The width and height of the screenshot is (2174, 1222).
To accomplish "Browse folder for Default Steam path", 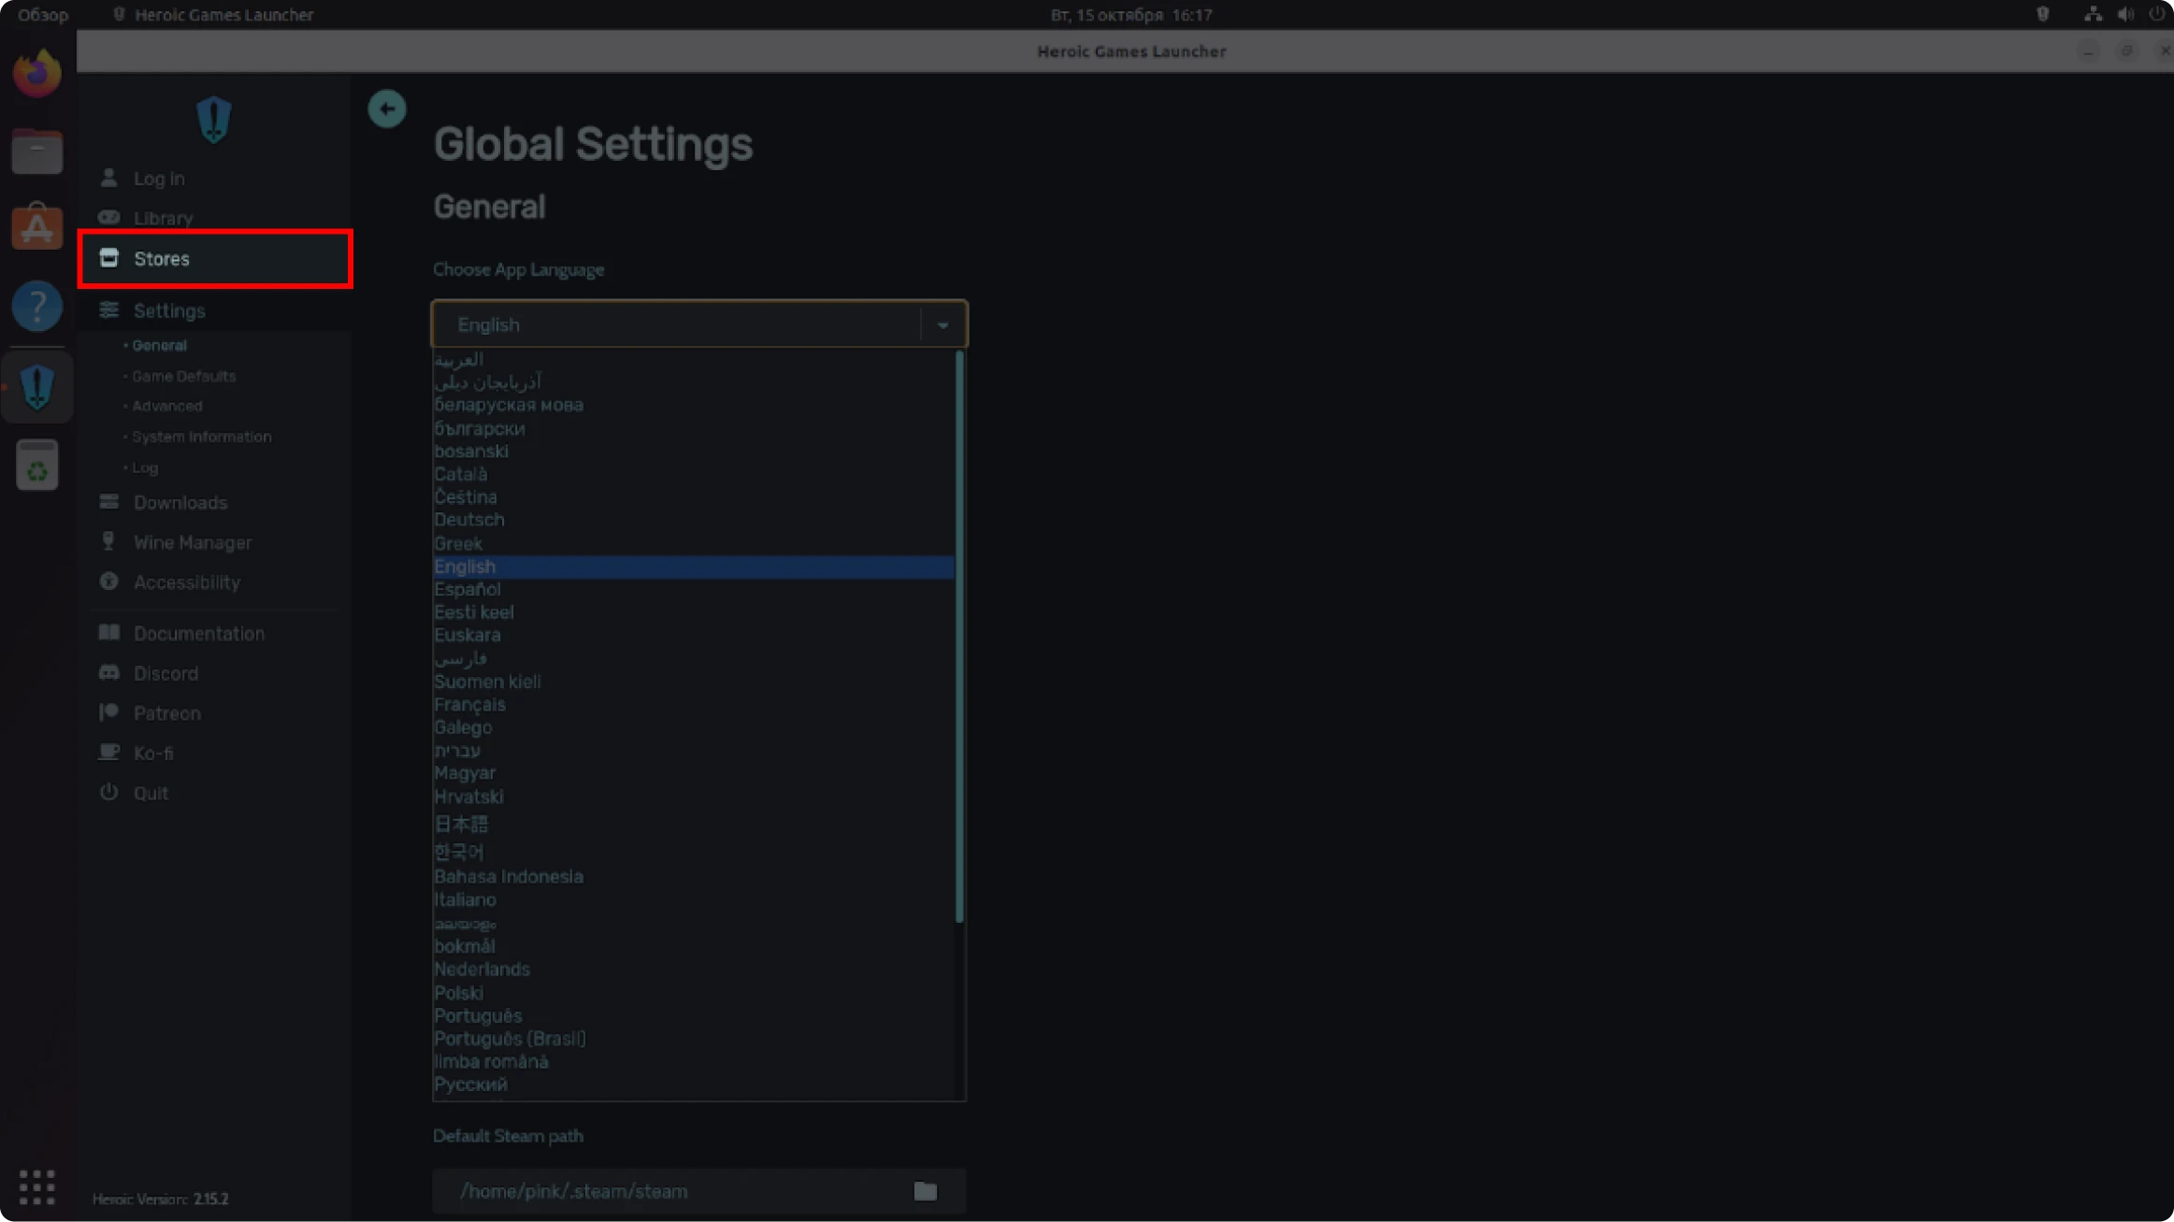I will pos(925,1190).
